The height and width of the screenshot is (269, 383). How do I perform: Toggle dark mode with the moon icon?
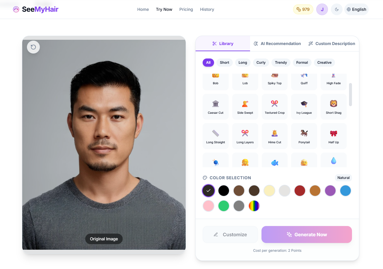[336, 9]
